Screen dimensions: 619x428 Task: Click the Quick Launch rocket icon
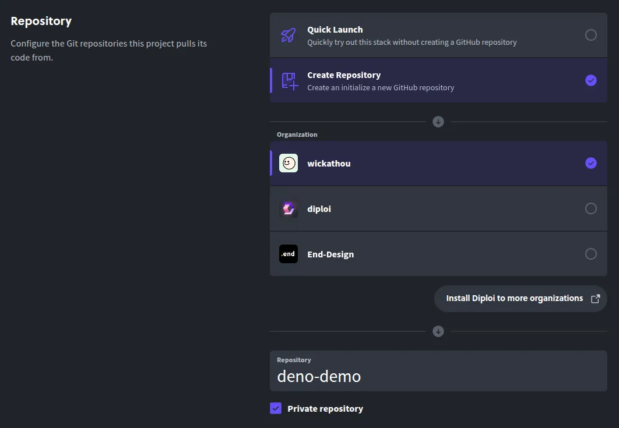click(288, 35)
